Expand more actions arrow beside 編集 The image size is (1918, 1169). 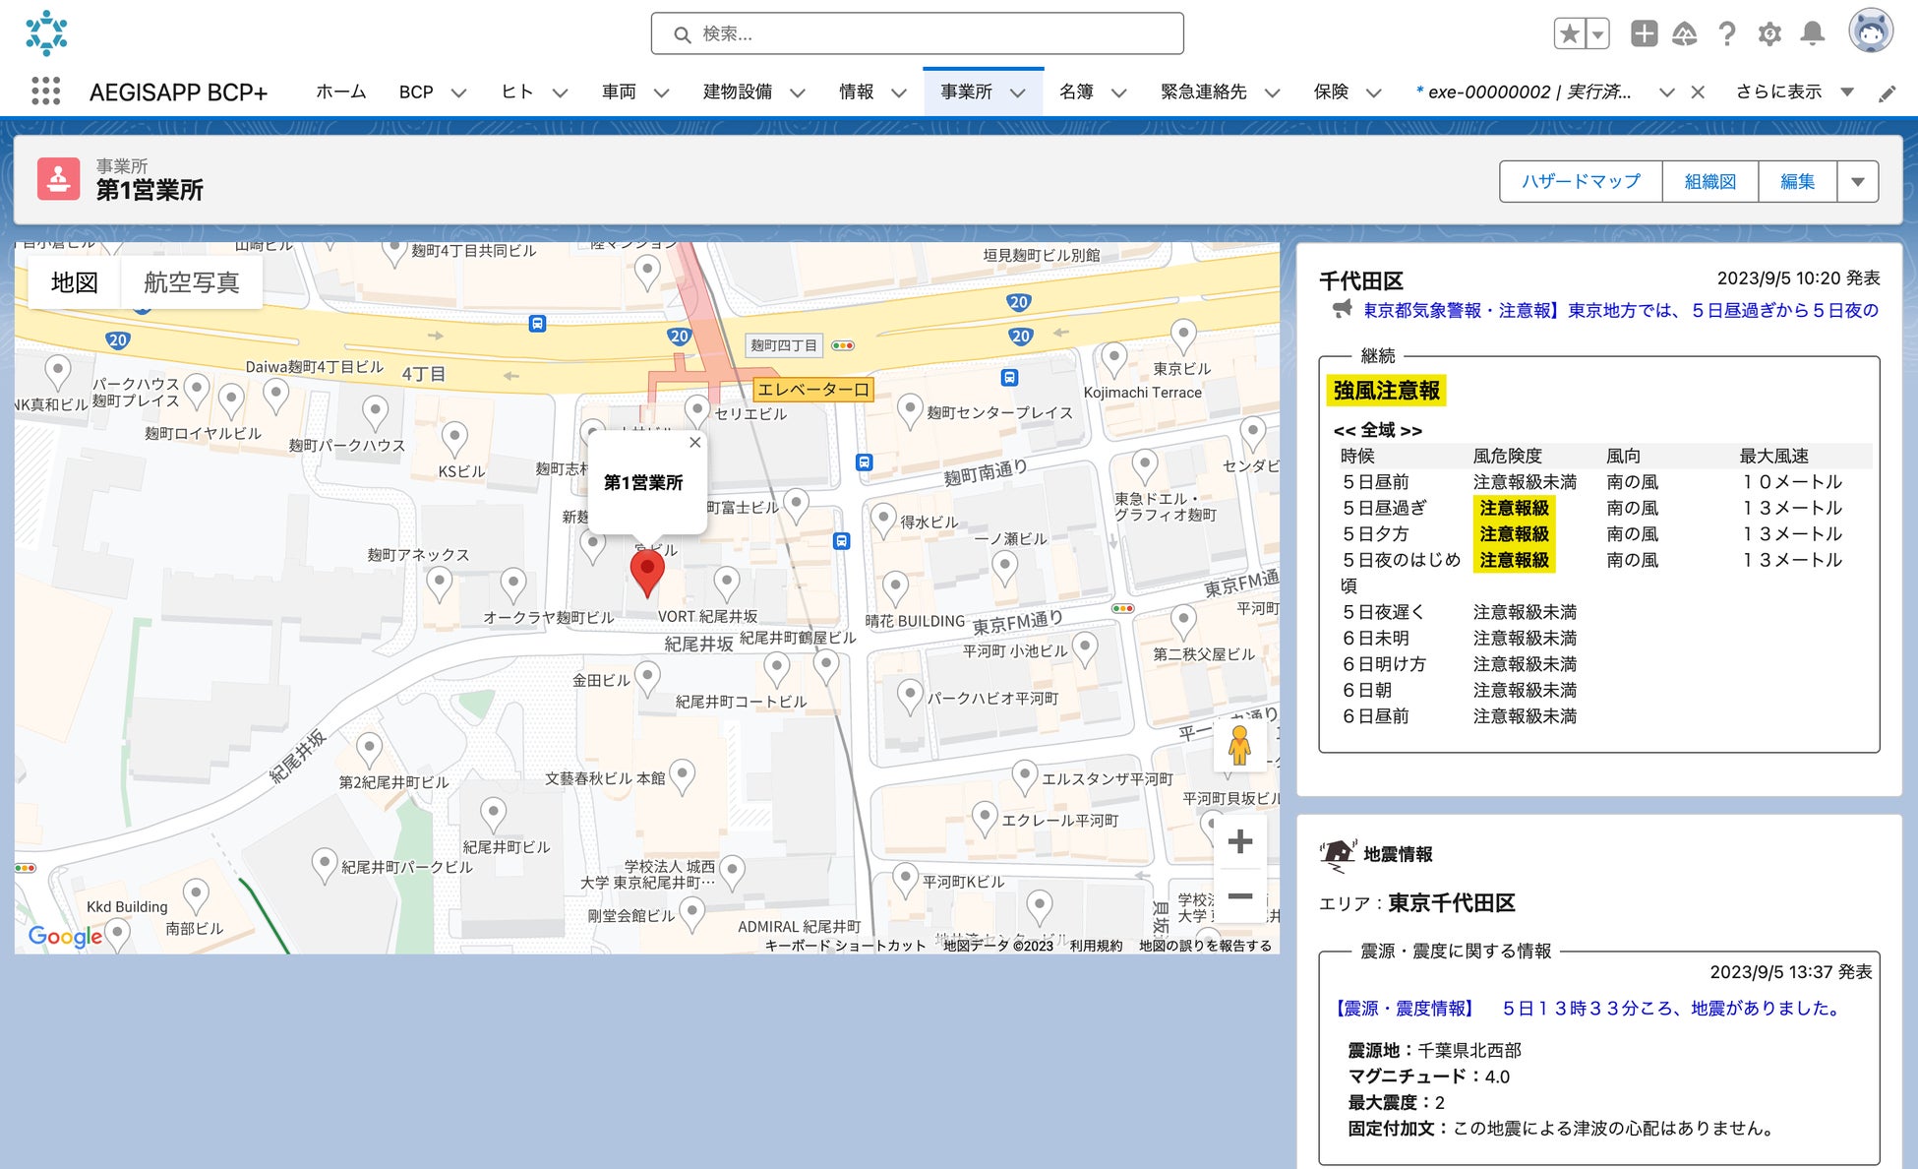click(1857, 182)
